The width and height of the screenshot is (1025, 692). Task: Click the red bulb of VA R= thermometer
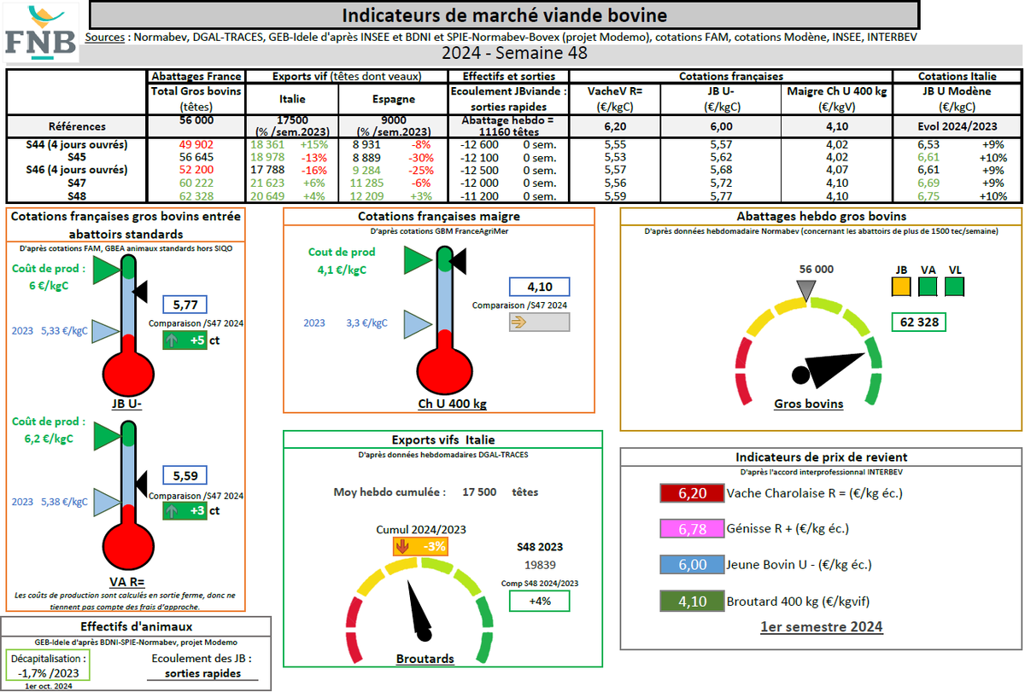tap(128, 544)
